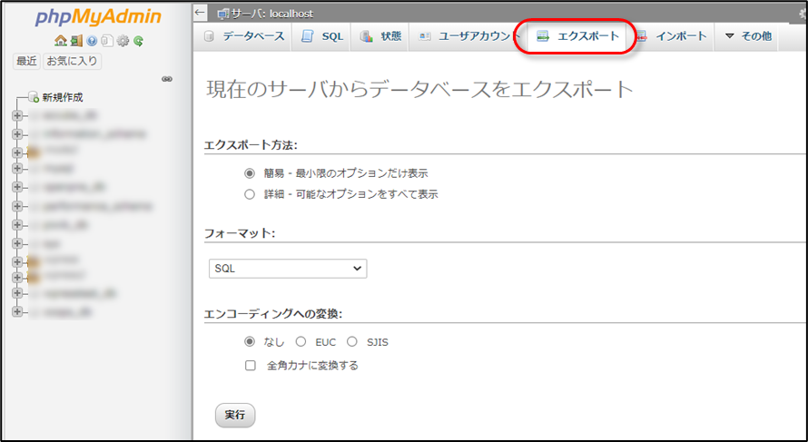Click the chain link icon in sidebar

coord(166,80)
